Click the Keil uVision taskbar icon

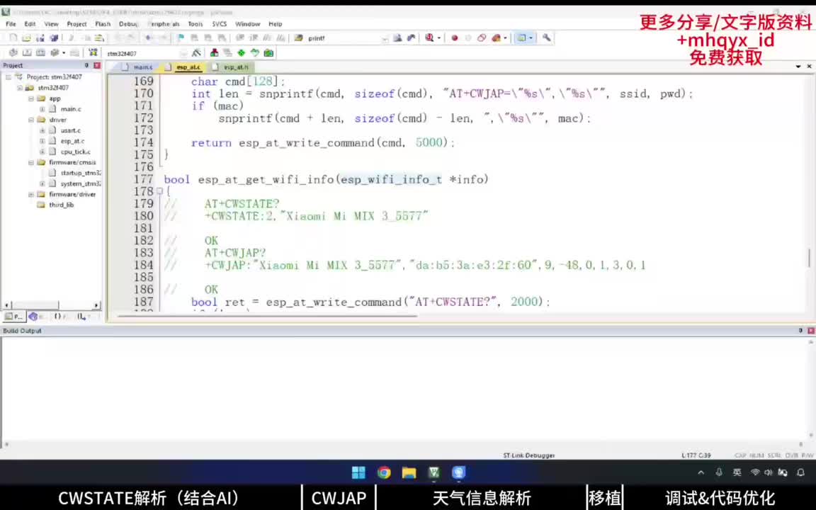coord(434,472)
